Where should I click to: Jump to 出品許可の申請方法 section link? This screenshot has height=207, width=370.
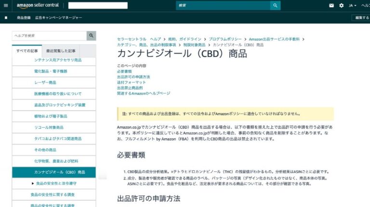133,77
